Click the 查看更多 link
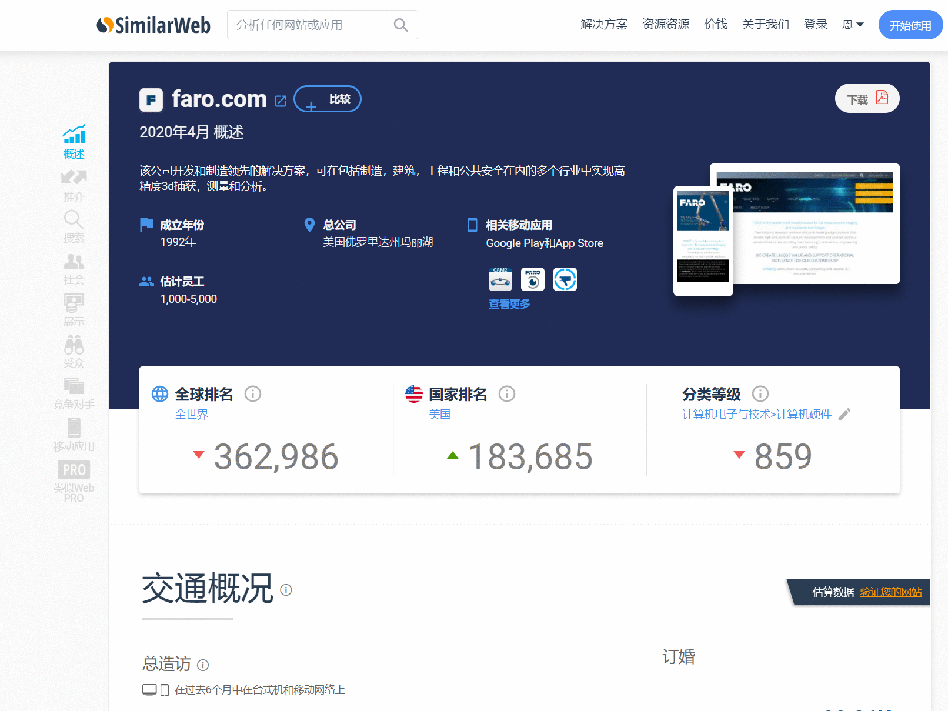The height and width of the screenshot is (711, 948). (509, 304)
